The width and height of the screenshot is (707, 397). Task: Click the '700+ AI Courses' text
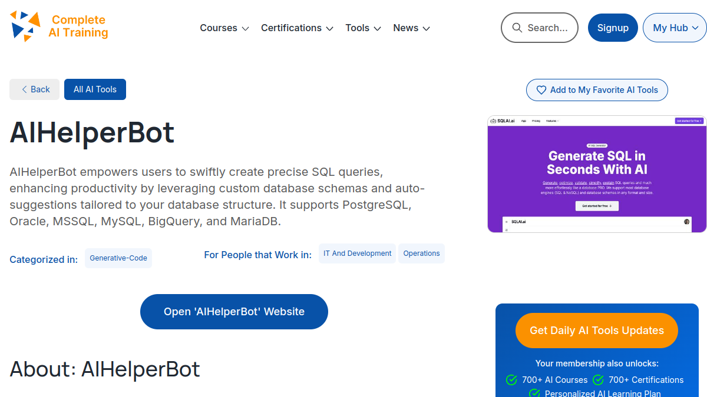(x=554, y=380)
